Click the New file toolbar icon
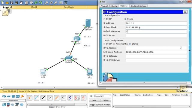 2,3
